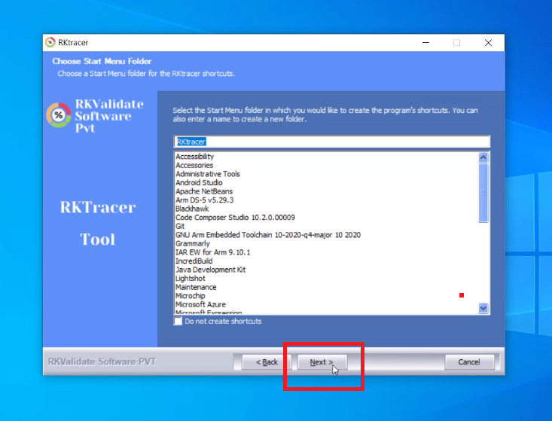
Task: Click the folder list scroll up arrow
Action: click(x=483, y=157)
